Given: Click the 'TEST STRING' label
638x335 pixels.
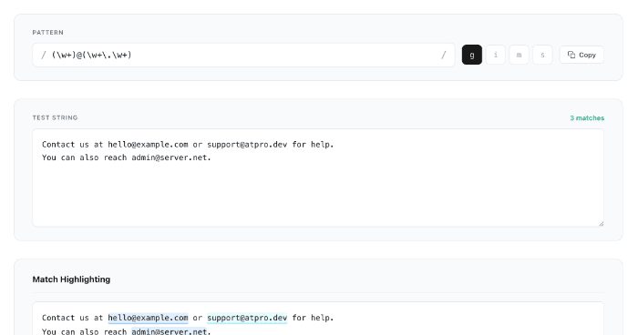Looking at the screenshot, I should point(55,117).
